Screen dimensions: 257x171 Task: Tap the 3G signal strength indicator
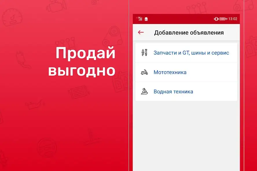pos(139,19)
